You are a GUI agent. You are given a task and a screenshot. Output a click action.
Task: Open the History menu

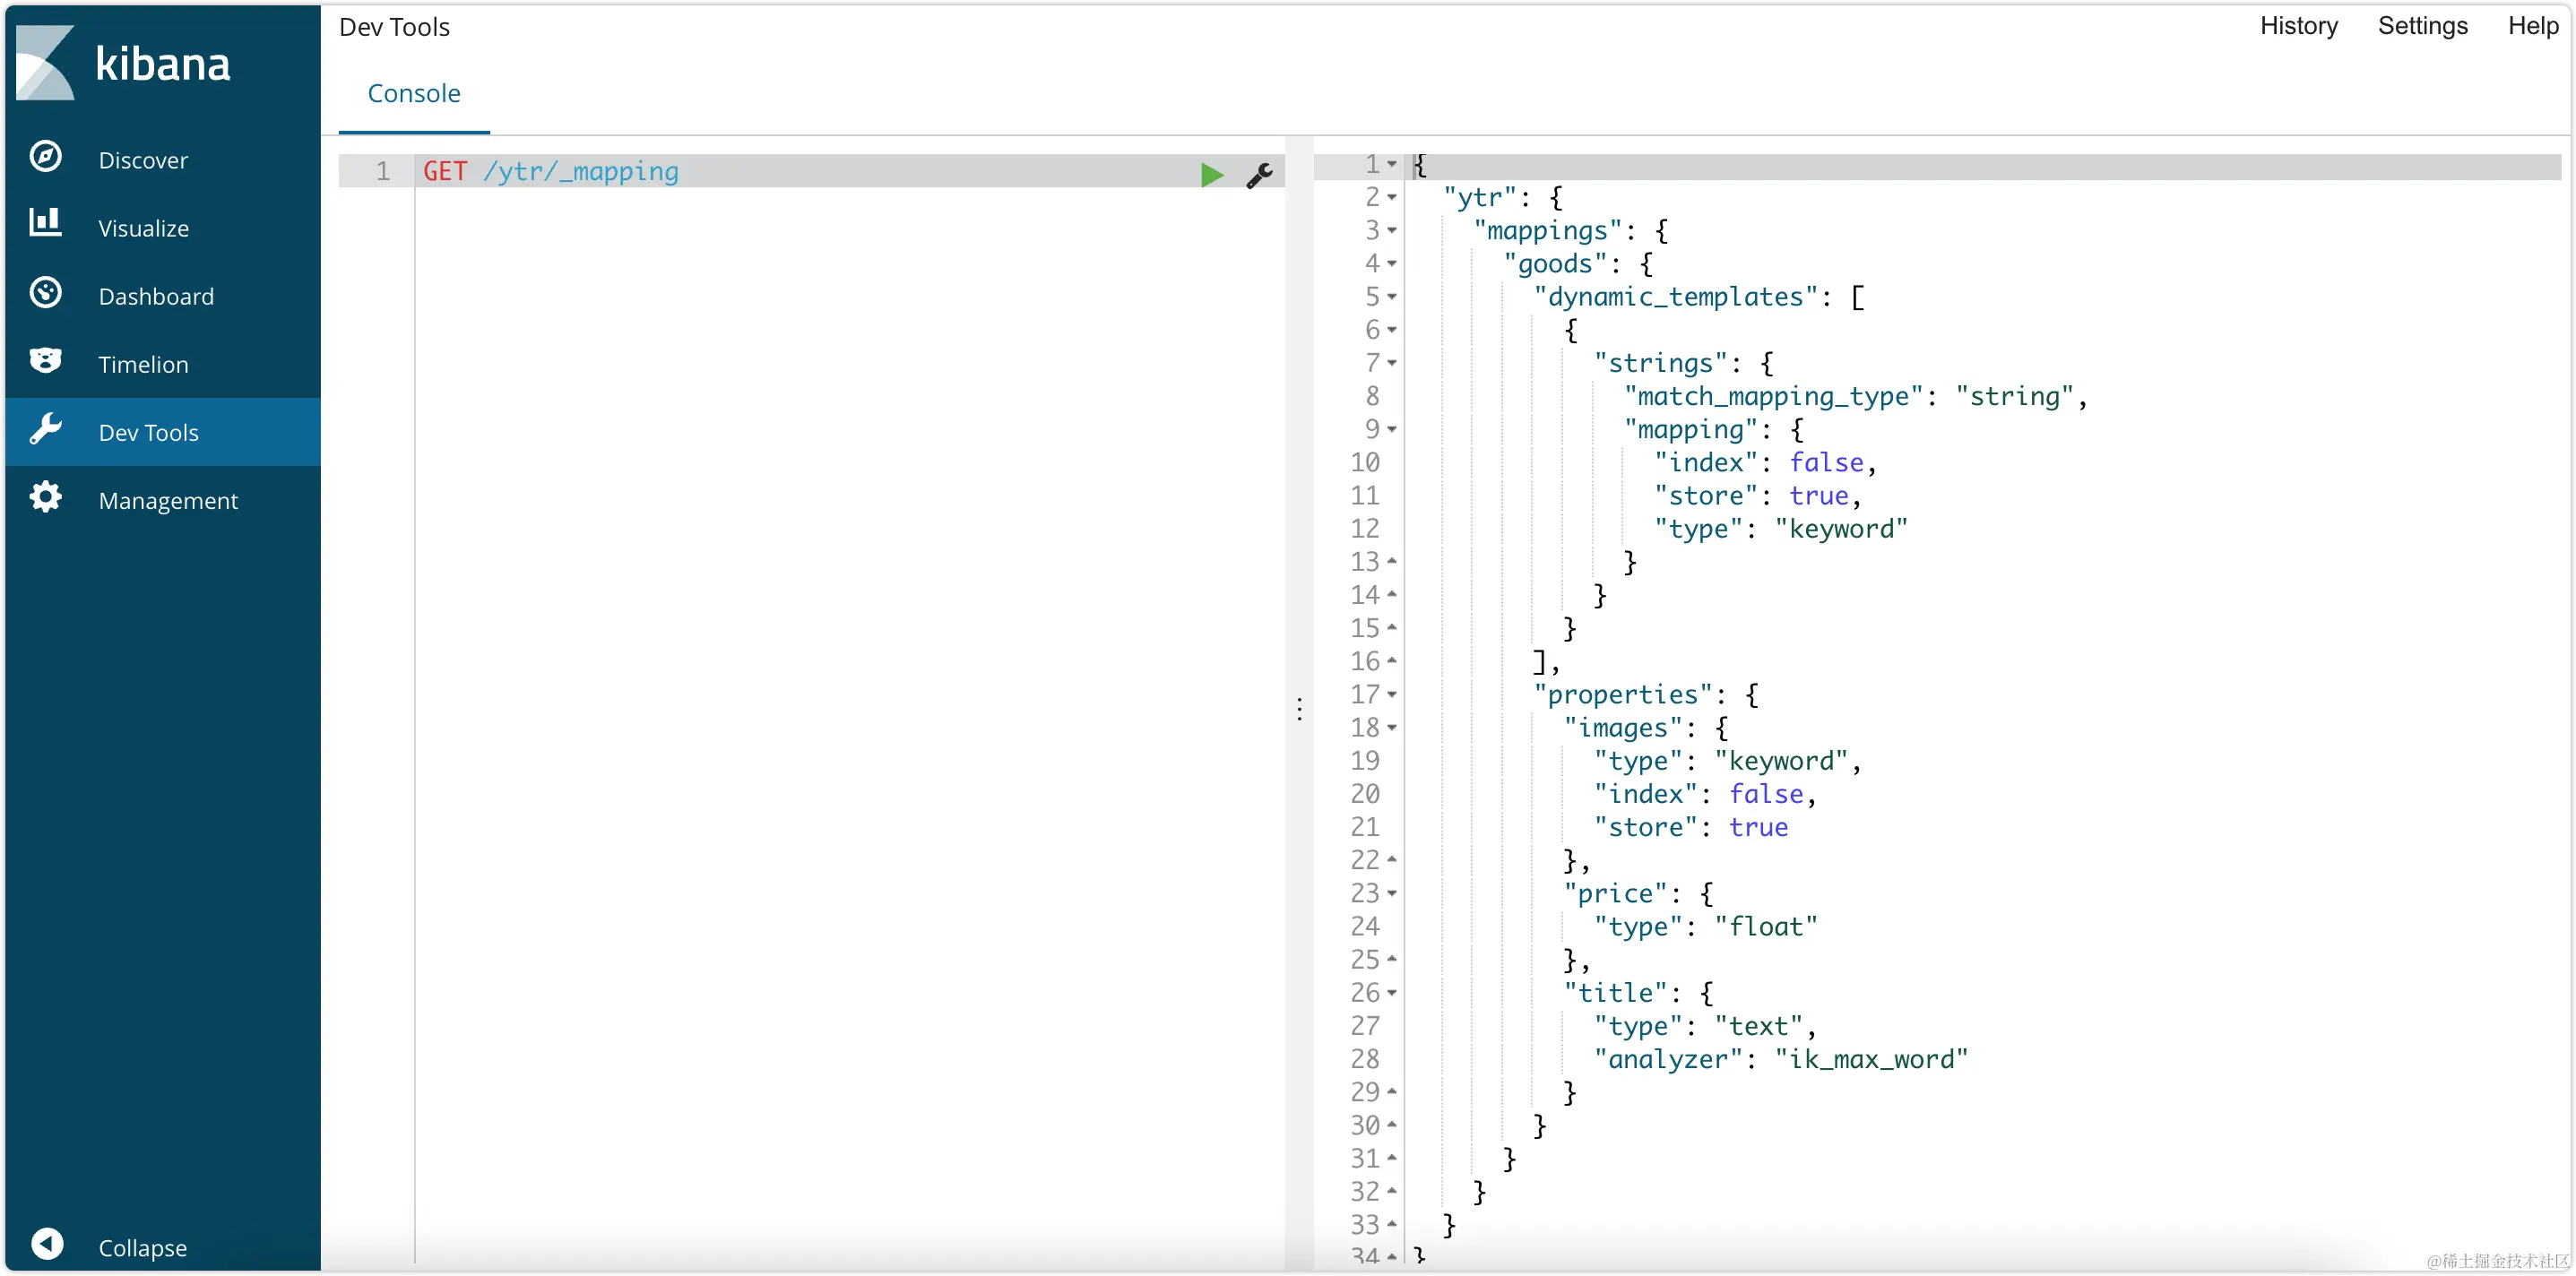(x=2298, y=26)
